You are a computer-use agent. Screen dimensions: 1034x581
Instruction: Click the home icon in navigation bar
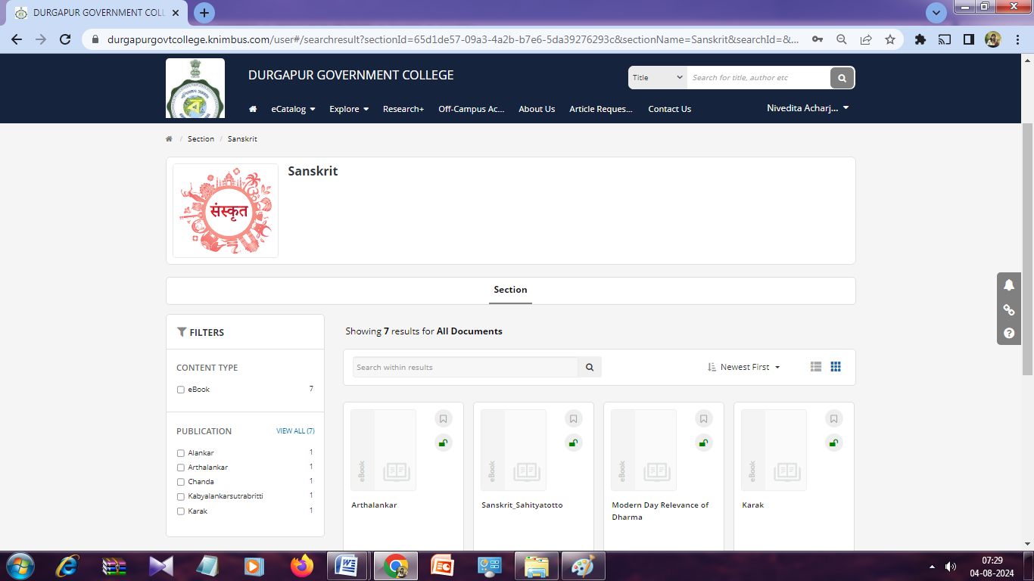(x=253, y=109)
